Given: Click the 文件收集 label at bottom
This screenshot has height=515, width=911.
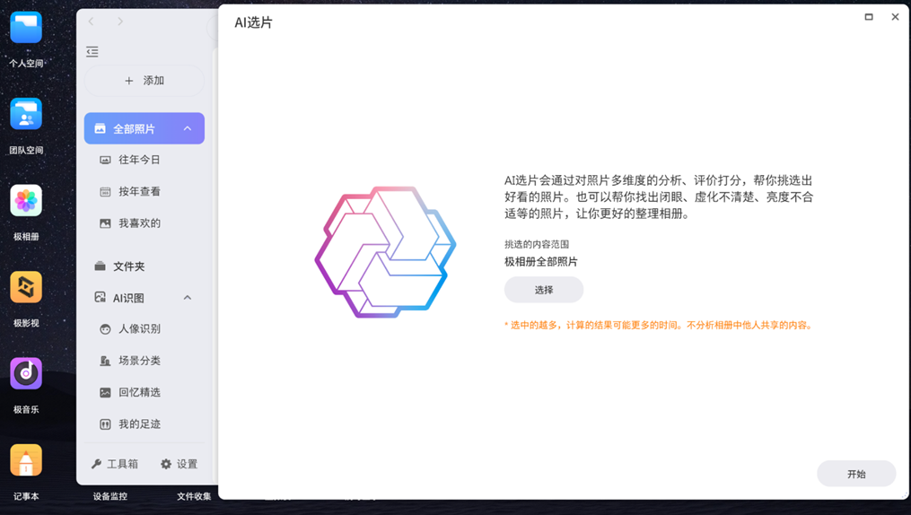Looking at the screenshot, I should click(x=194, y=496).
